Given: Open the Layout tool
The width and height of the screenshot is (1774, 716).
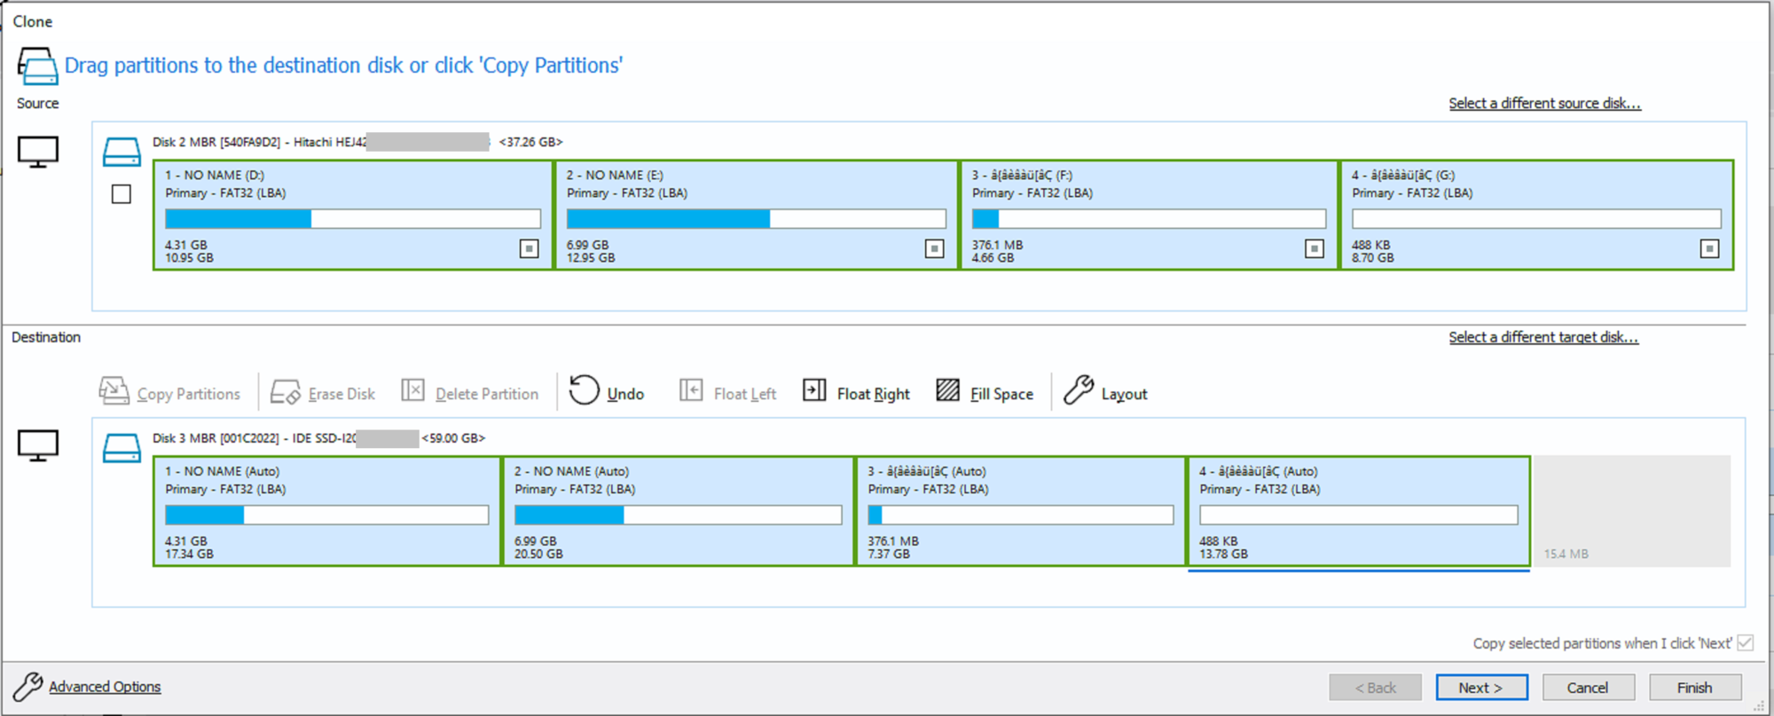Looking at the screenshot, I should tap(1079, 390).
